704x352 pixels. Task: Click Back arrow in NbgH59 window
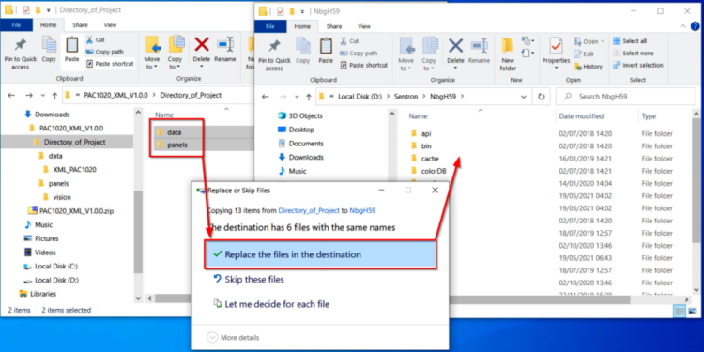(265, 97)
